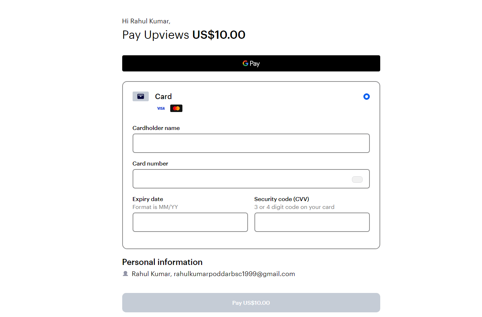Select the Card payment radio button
This screenshot has height=317, width=482.
tap(366, 97)
